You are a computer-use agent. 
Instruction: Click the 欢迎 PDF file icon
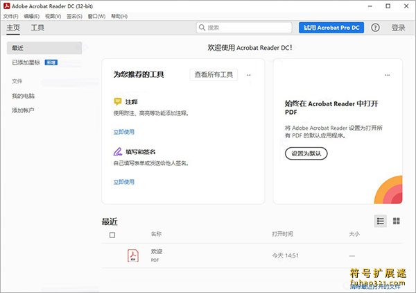click(x=133, y=256)
